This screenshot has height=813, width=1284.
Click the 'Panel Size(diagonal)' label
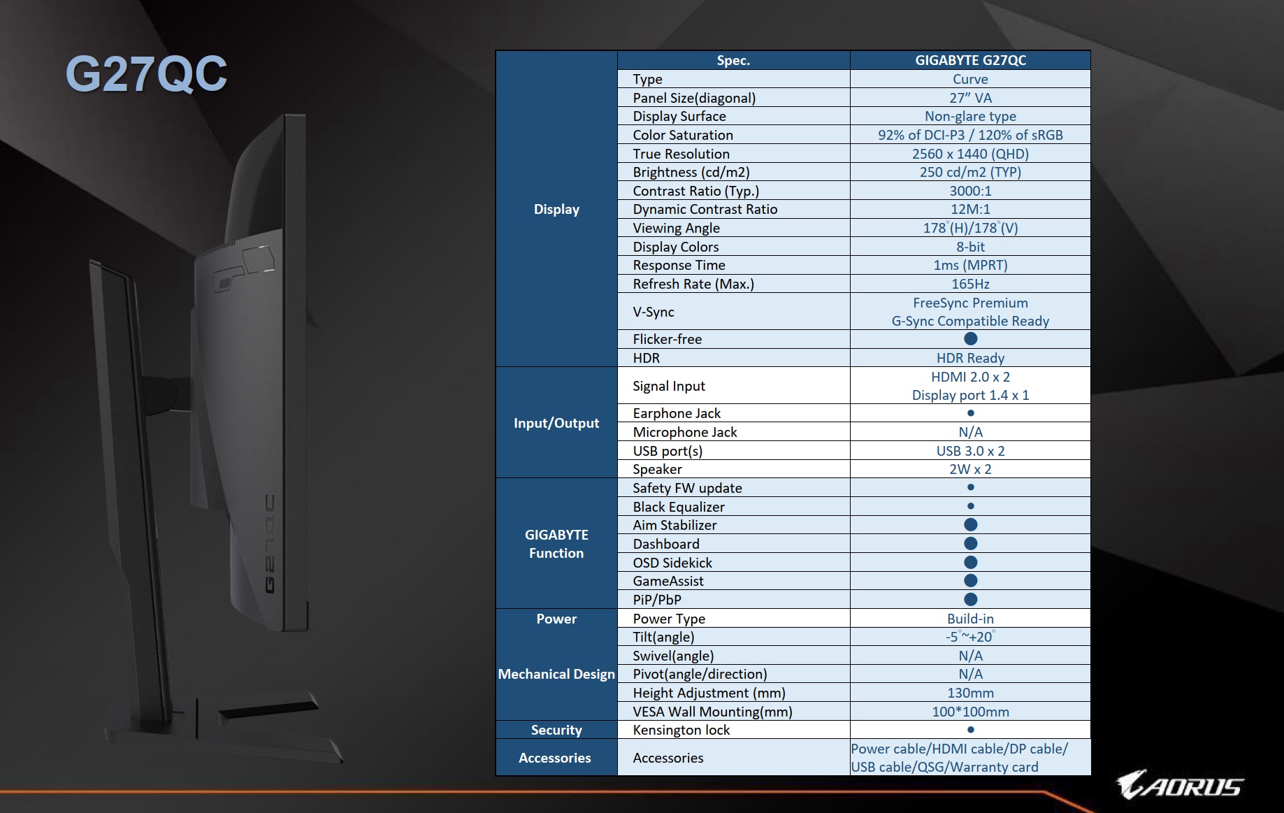pyautogui.click(x=694, y=98)
